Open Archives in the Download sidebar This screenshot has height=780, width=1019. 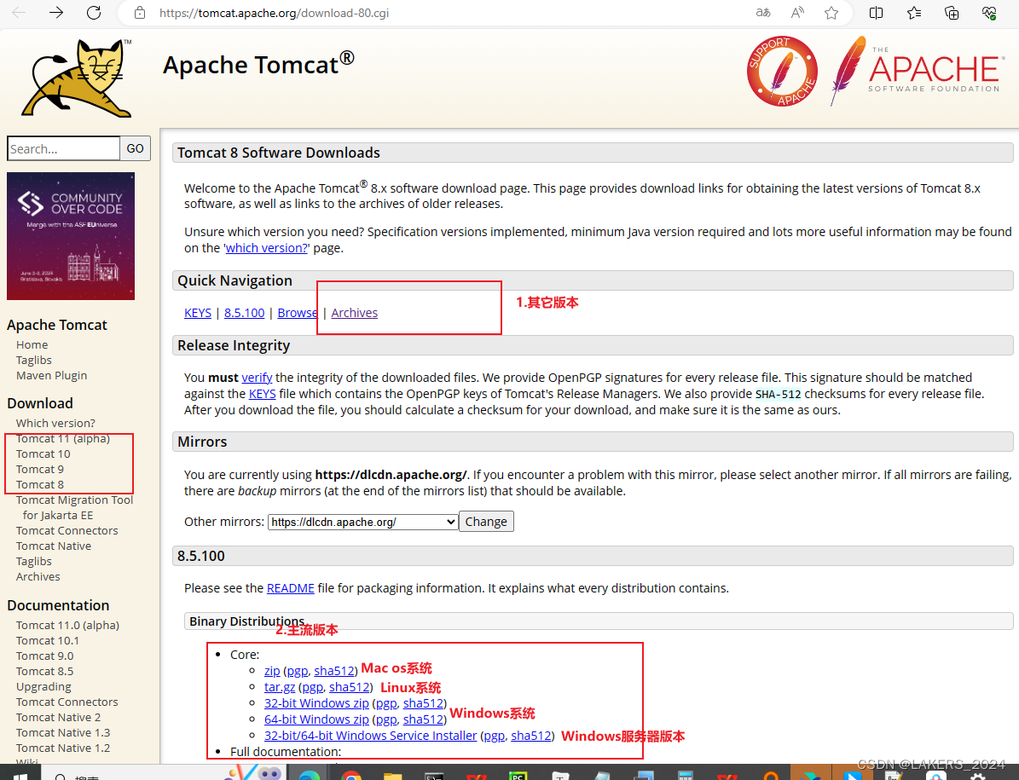[38, 577]
